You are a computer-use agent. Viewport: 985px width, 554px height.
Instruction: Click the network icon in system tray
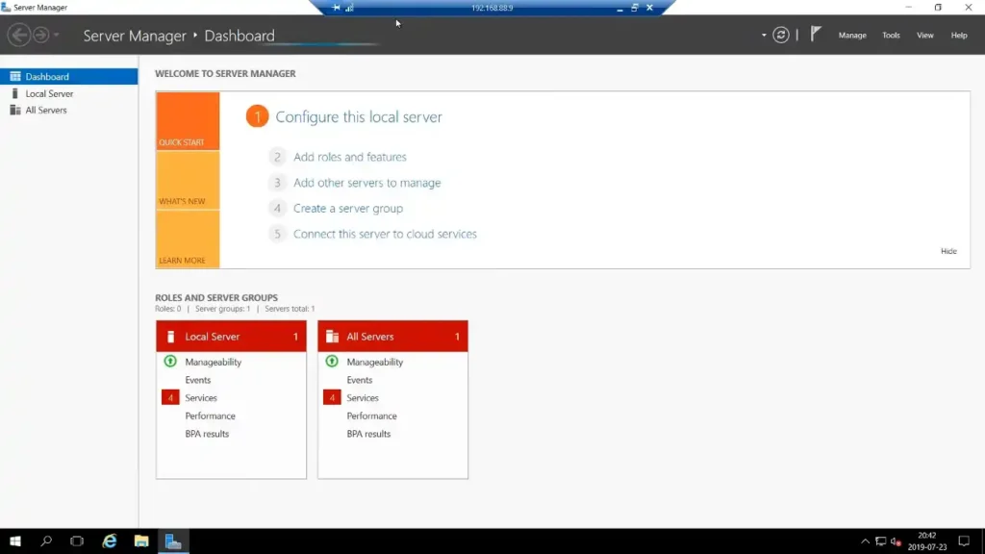point(881,541)
